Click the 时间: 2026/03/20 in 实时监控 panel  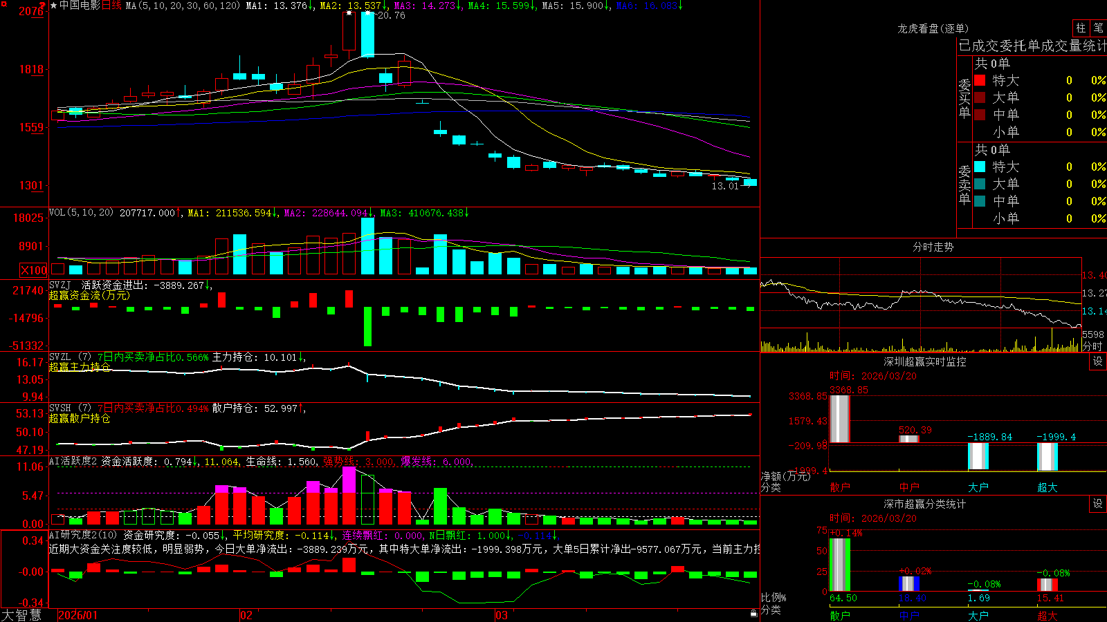click(x=872, y=376)
